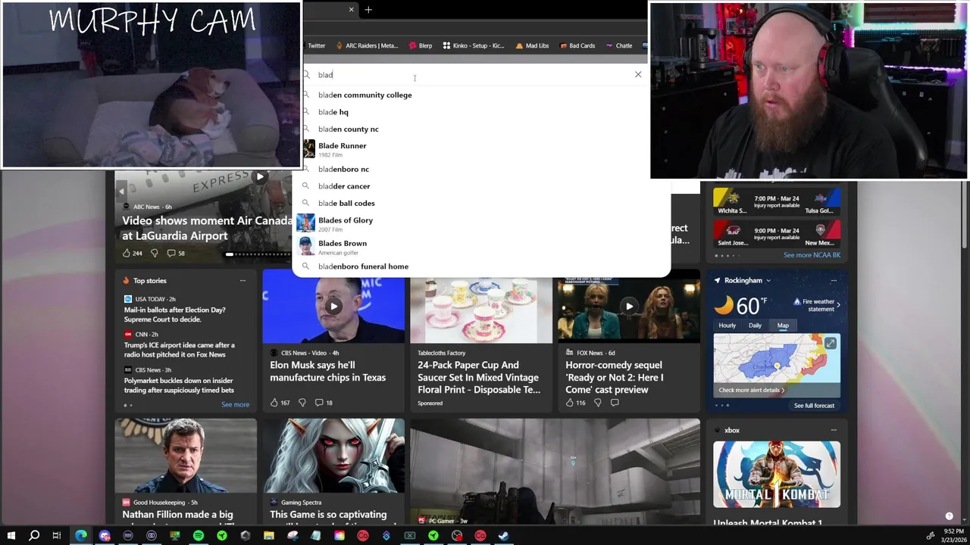The image size is (970, 545).
Task: Choose the Blade Runner 1982 film suggestion
Action: click(342, 149)
